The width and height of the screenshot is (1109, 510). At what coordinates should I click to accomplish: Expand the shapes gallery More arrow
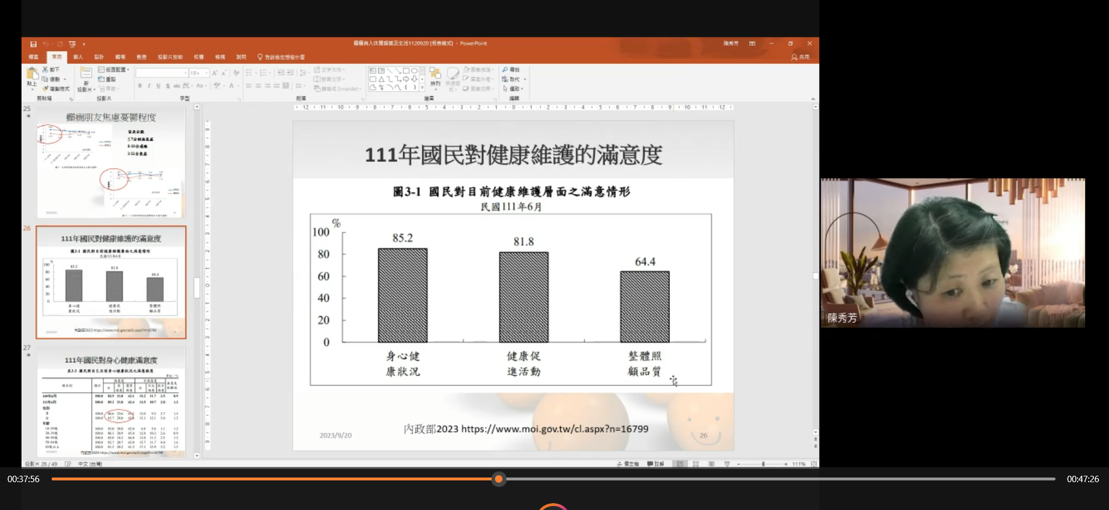click(422, 88)
